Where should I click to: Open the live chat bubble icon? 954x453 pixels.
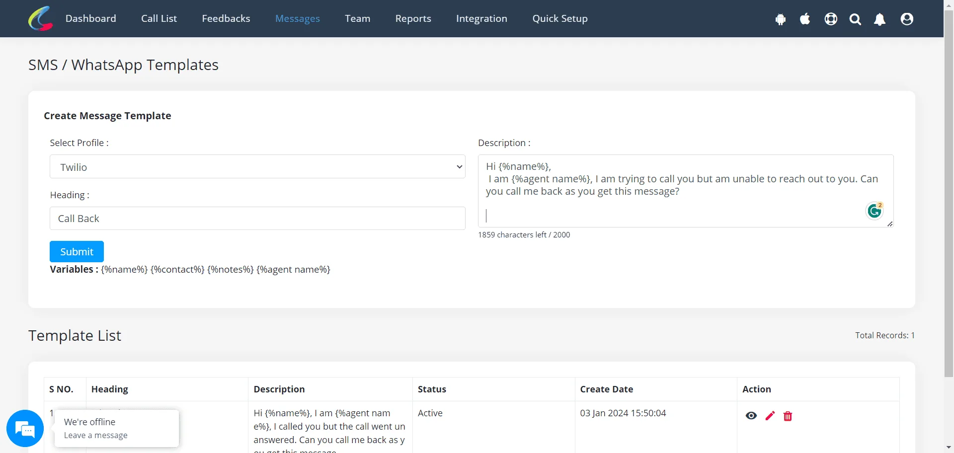[25, 428]
